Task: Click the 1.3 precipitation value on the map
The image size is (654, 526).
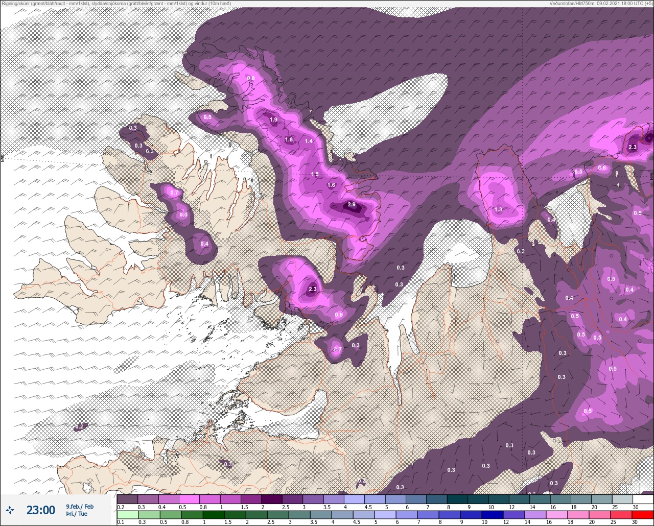Action: click(498, 210)
